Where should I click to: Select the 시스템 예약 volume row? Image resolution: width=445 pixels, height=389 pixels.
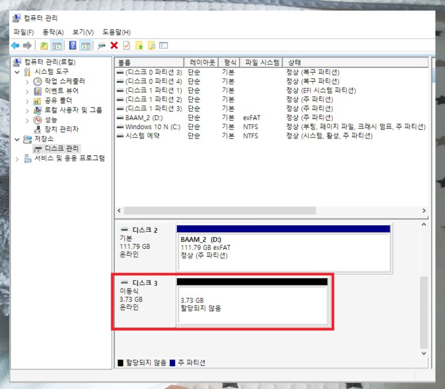pos(271,136)
